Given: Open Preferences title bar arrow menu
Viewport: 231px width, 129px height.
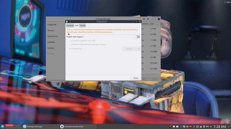Looking at the screenshot, I should pos(70,21).
